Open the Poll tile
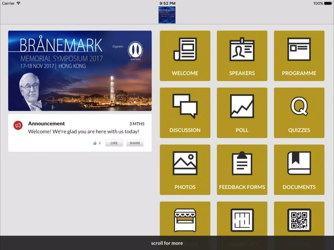 242,113
